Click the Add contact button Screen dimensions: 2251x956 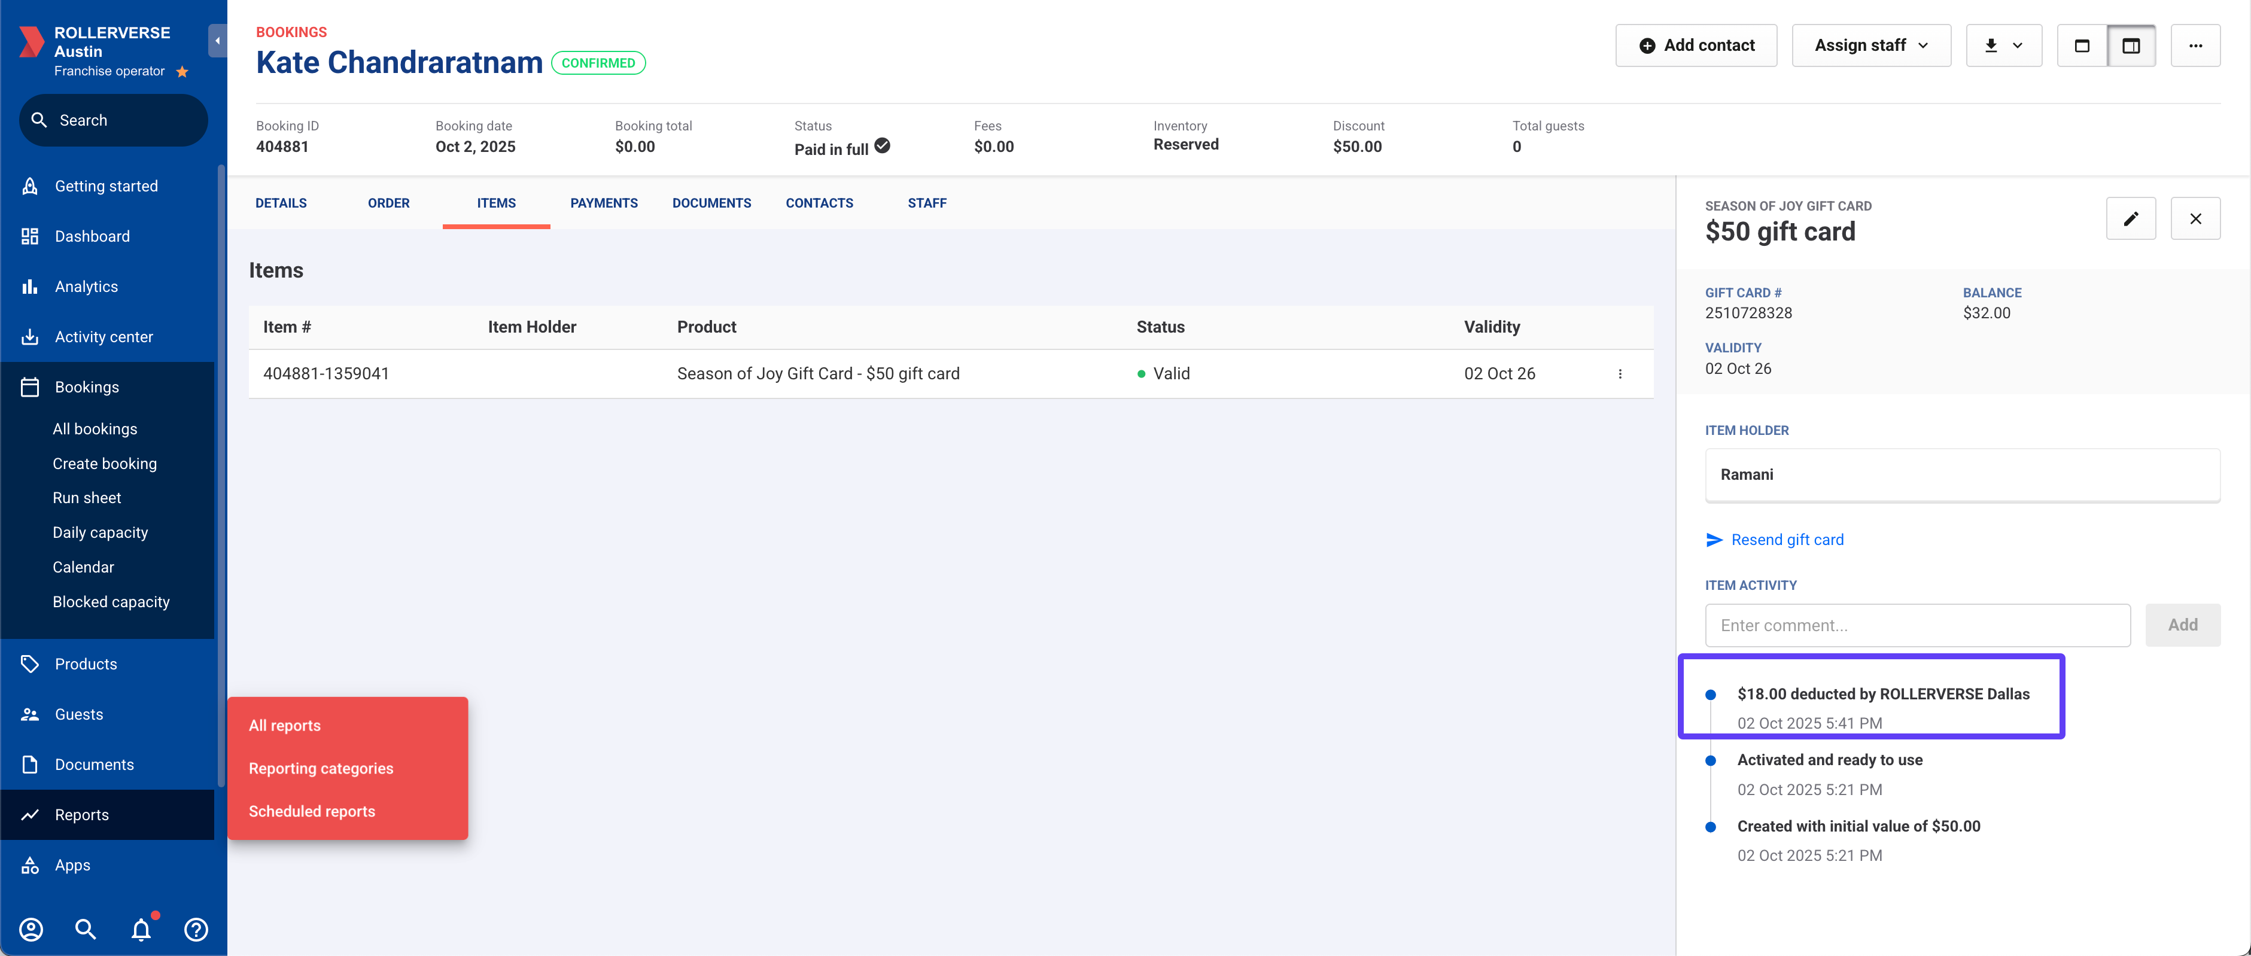pyautogui.click(x=1695, y=45)
